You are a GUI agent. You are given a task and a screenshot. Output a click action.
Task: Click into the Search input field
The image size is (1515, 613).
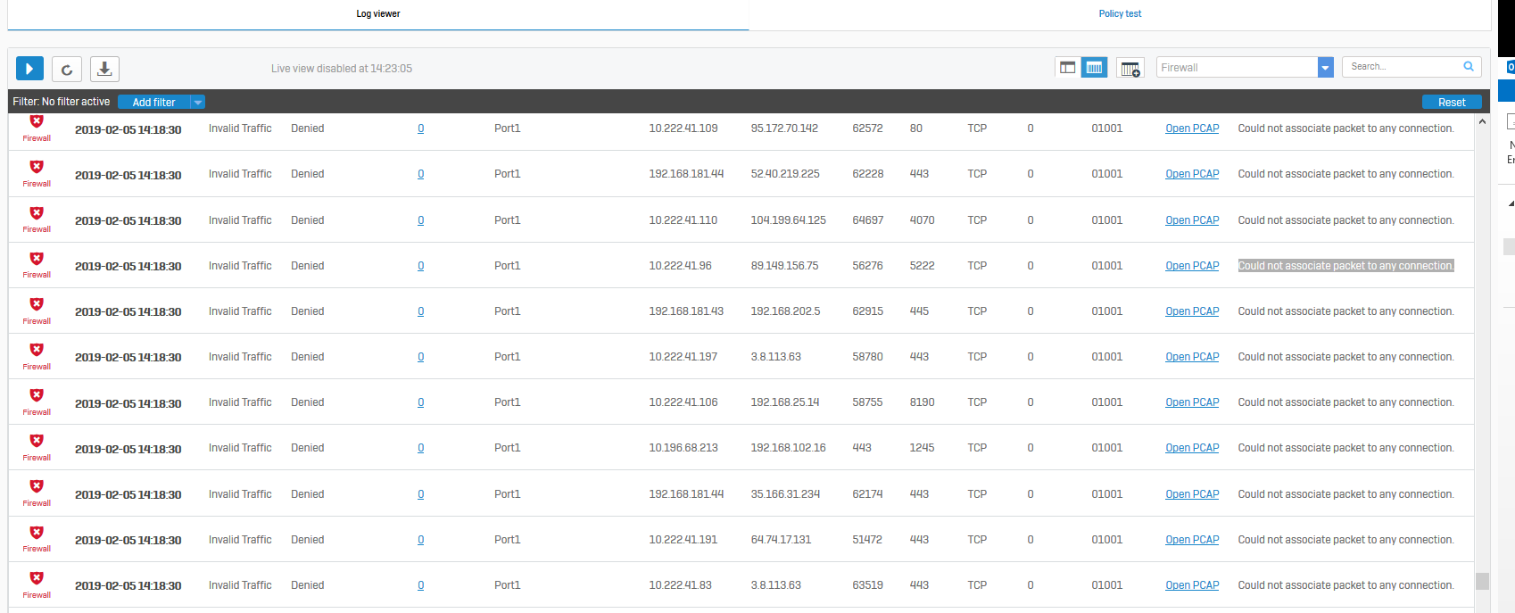(1401, 67)
